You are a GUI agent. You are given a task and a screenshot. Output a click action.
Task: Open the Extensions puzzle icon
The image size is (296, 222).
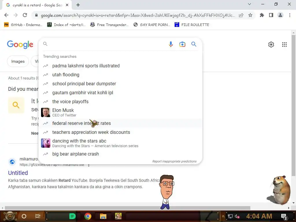(x=262, y=15)
